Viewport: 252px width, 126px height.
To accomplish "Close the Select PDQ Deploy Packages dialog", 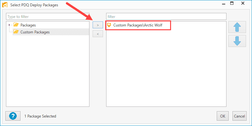I will pos(243,3).
